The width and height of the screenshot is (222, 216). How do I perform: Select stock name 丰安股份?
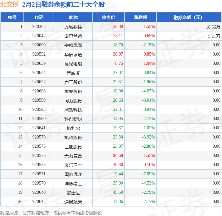[x=73, y=91]
